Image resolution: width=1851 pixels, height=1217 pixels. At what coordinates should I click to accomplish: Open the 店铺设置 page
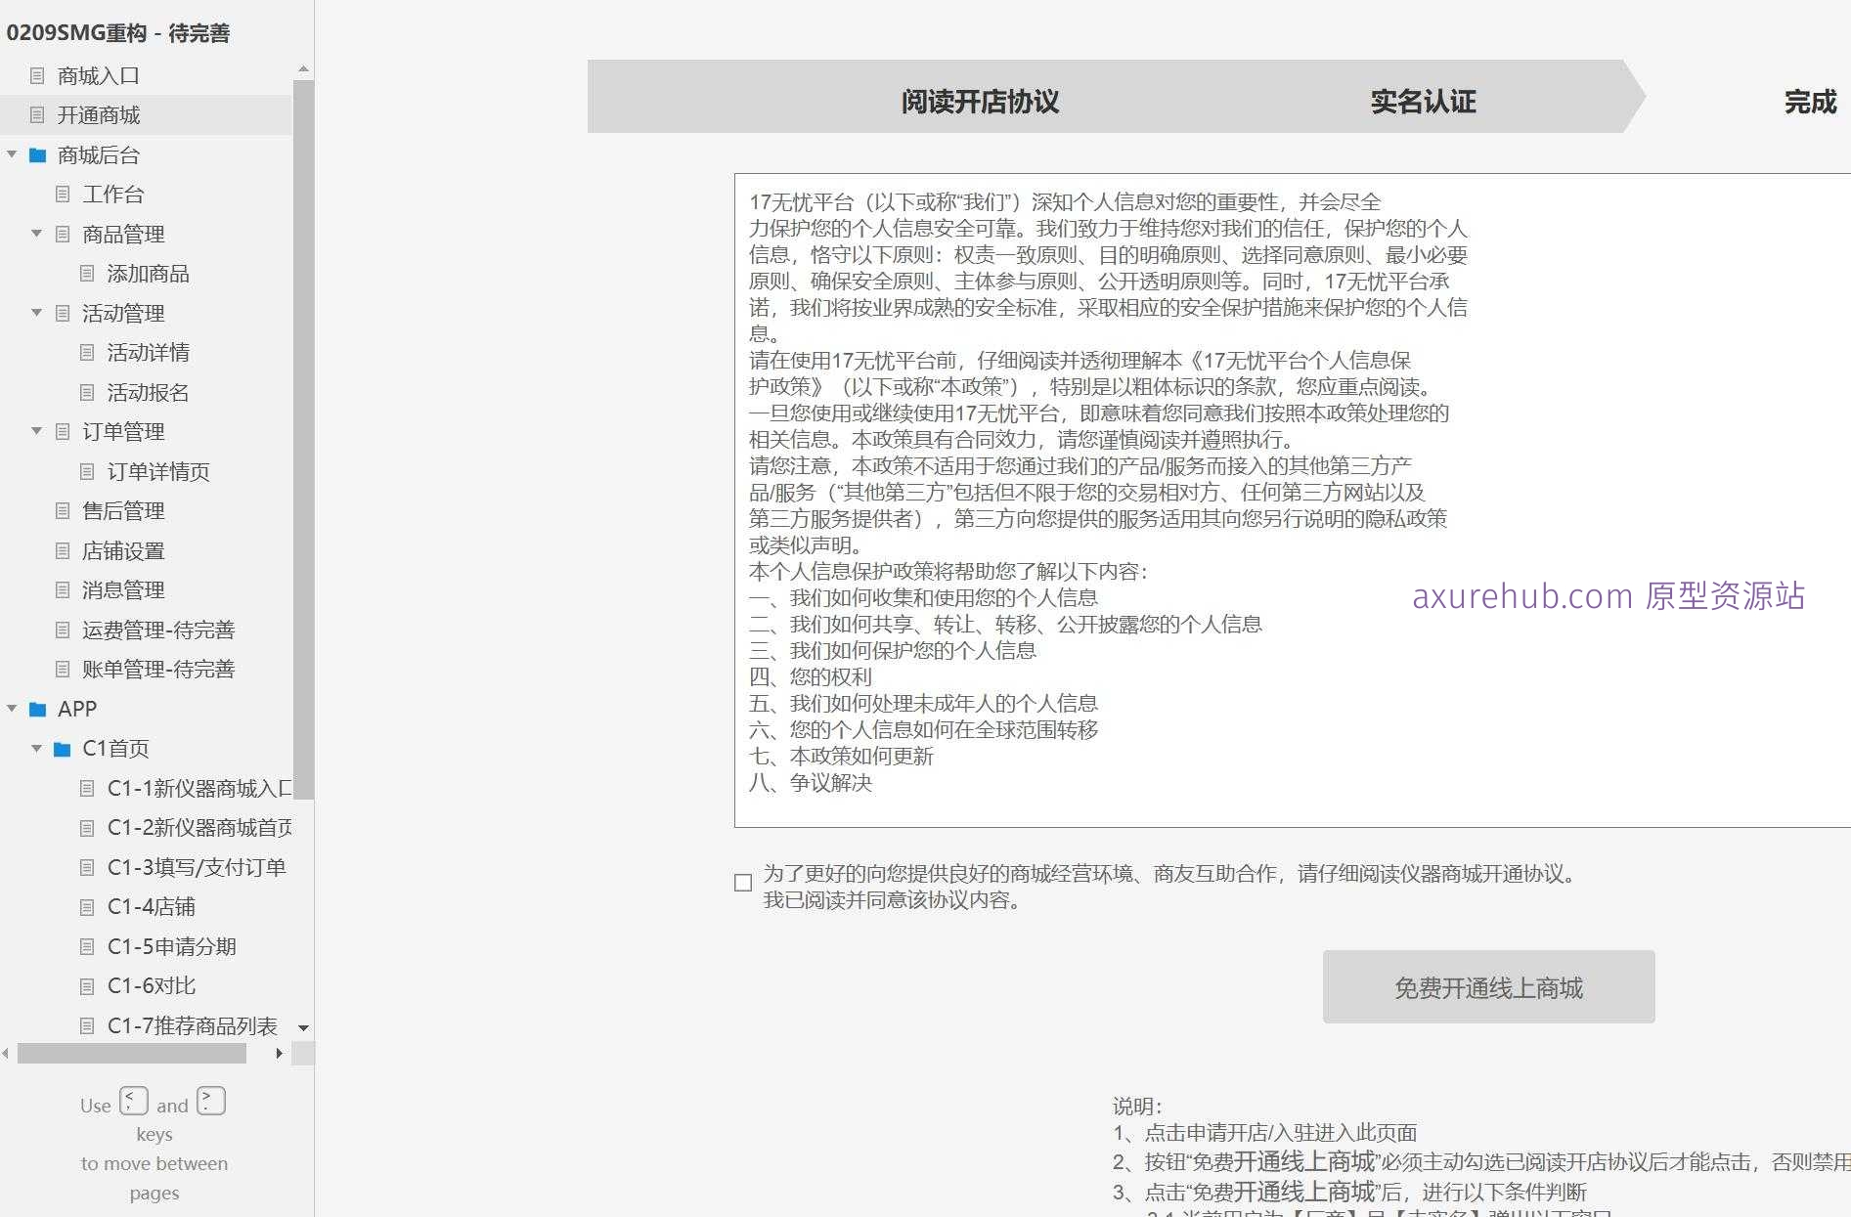point(123,550)
